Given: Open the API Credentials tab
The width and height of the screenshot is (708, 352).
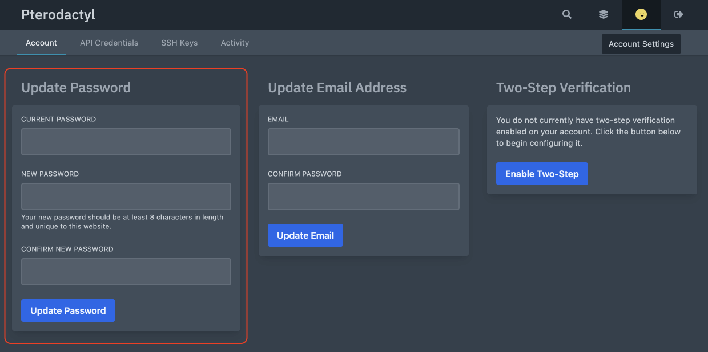Looking at the screenshot, I should pos(109,43).
